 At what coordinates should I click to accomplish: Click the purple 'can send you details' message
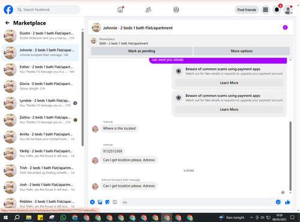(x=218, y=60)
